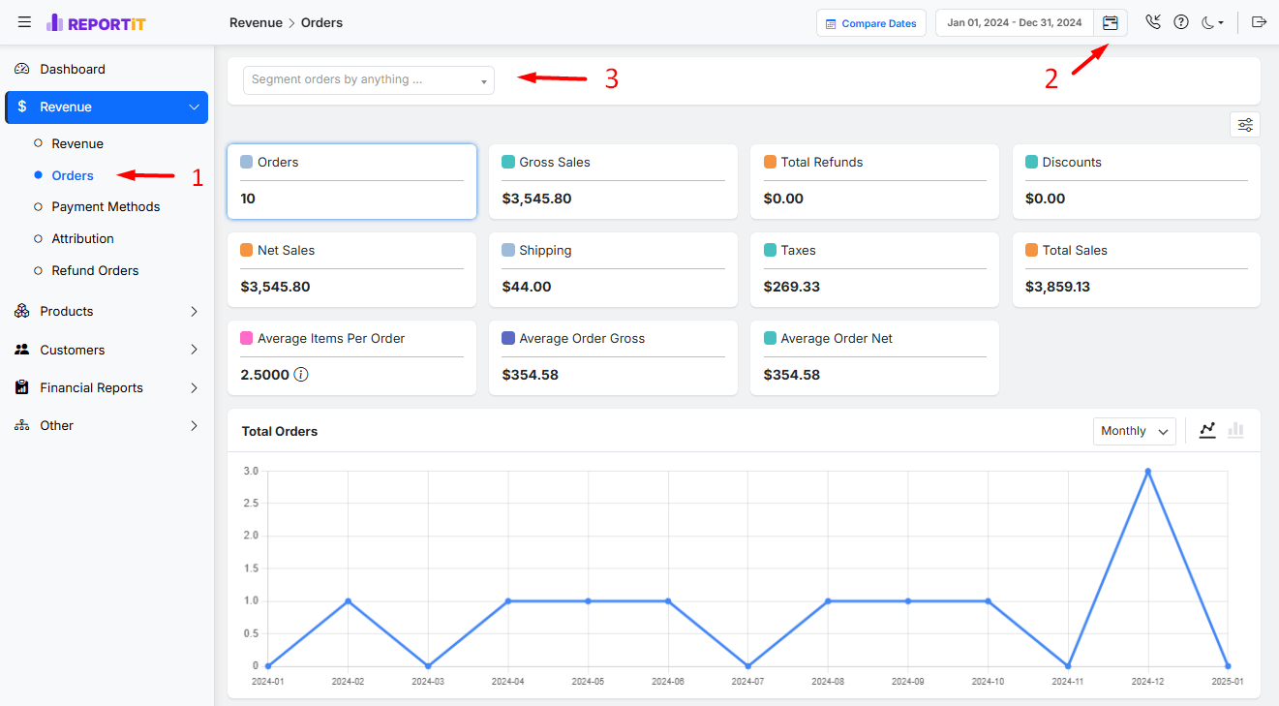The image size is (1279, 706).
Task: Open the calendar date picker icon
Action: pyautogui.click(x=1110, y=22)
